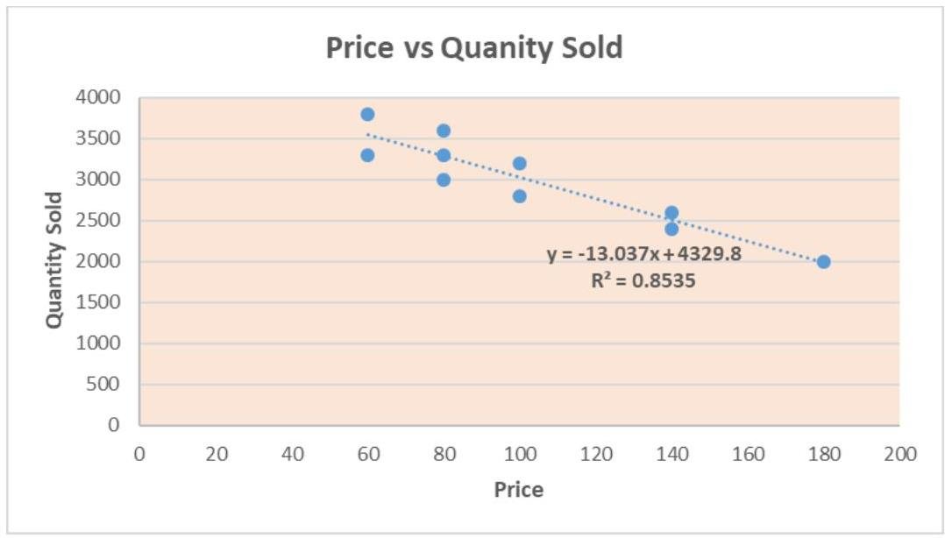Click the 20 label on the horizontal axis
Viewport: 945px width, 538px height.
tap(217, 454)
